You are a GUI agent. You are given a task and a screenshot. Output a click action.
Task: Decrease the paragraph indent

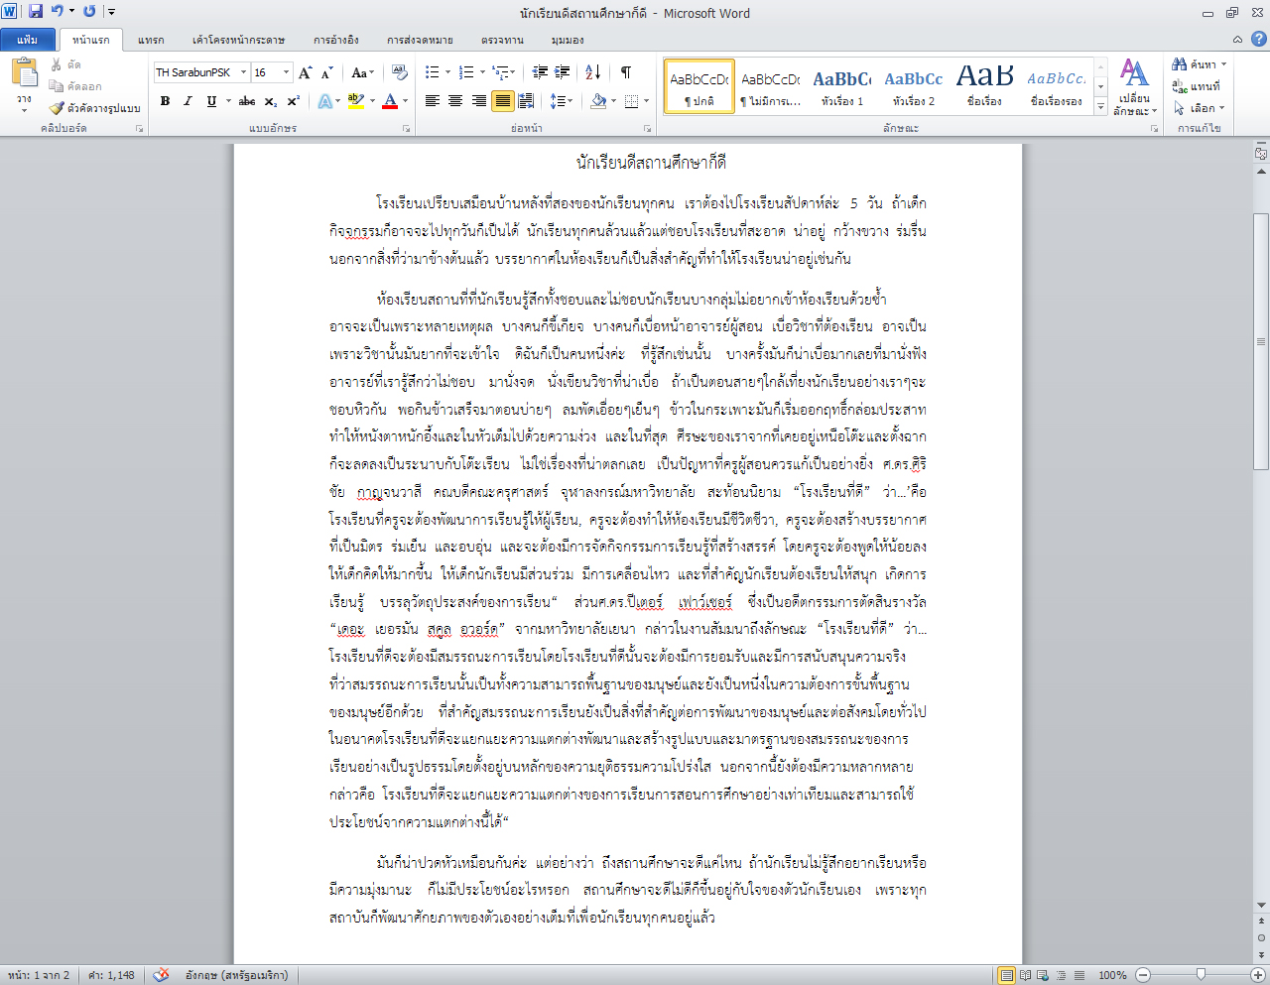[540, 72]
